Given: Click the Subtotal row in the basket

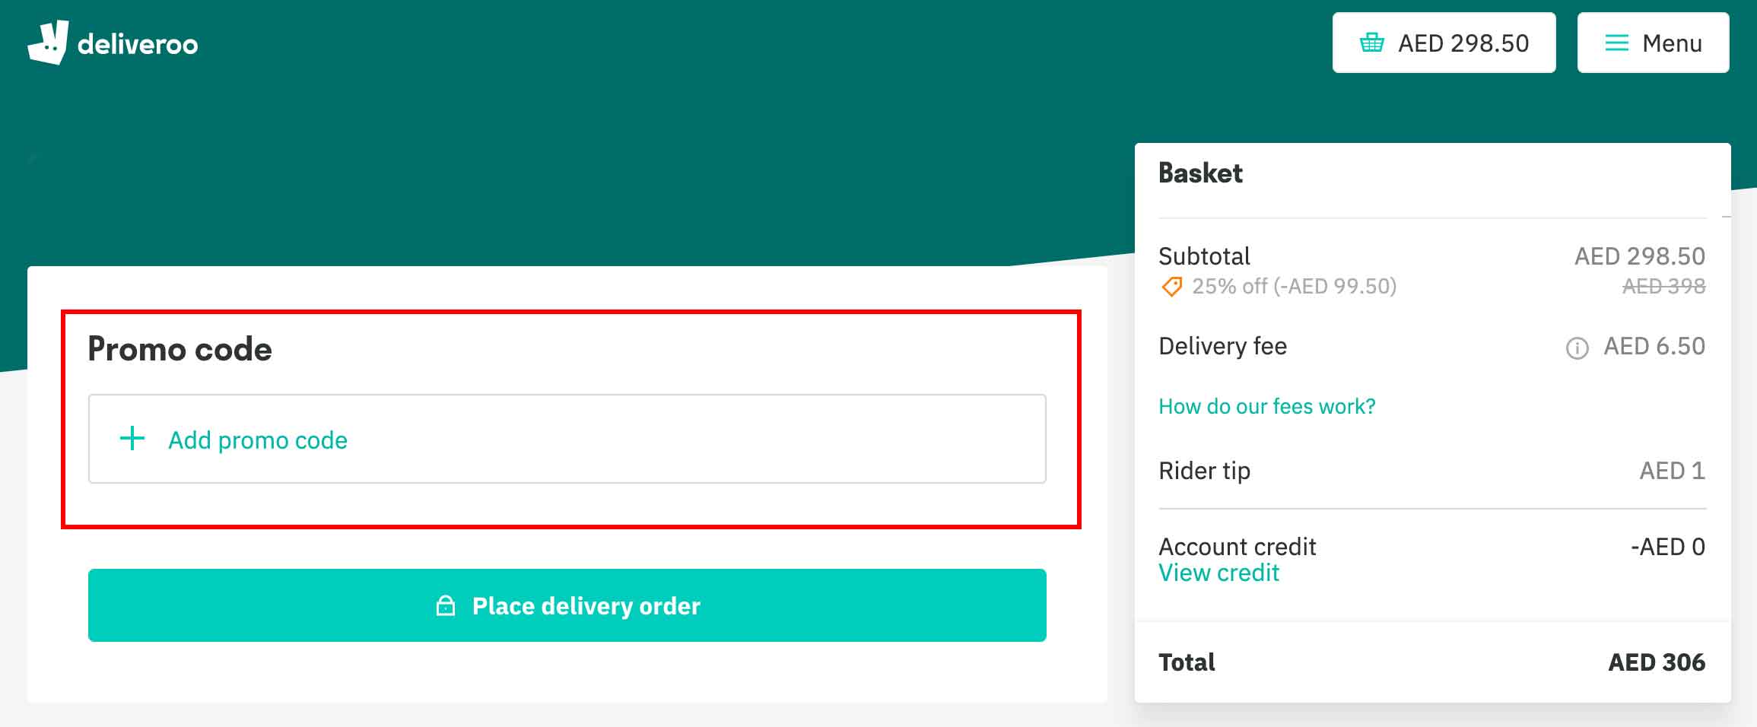Looking at the screenshot, I should tap(1204, 256).
